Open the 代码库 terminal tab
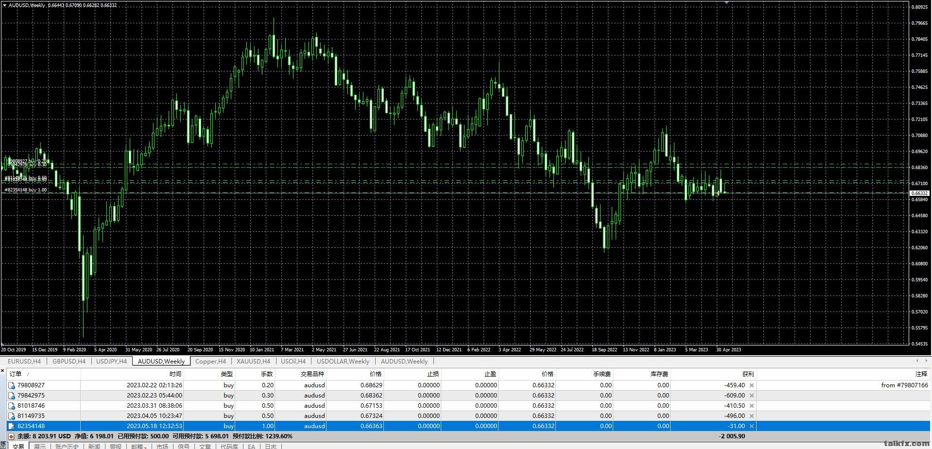The height and width of the screenshot is (449, 932). point(229,446)
